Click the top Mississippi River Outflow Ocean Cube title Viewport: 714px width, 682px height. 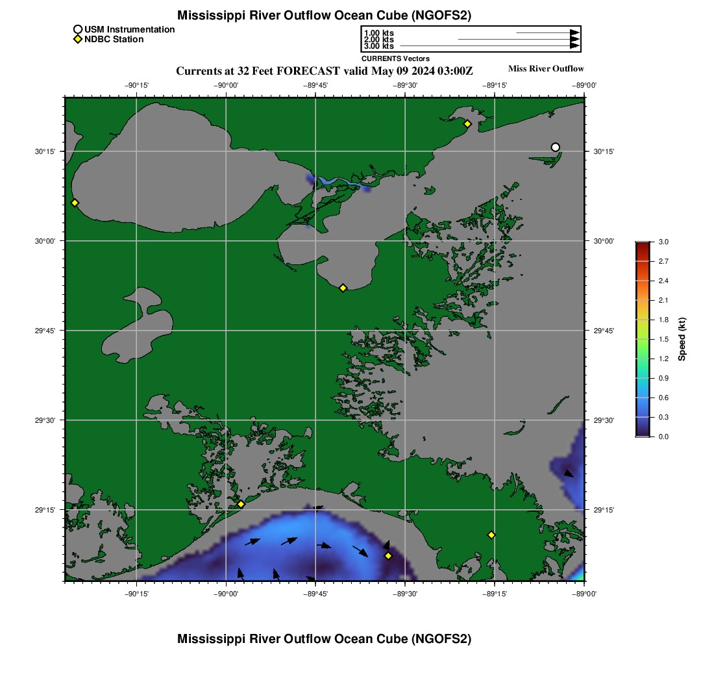tap(324, 15)
